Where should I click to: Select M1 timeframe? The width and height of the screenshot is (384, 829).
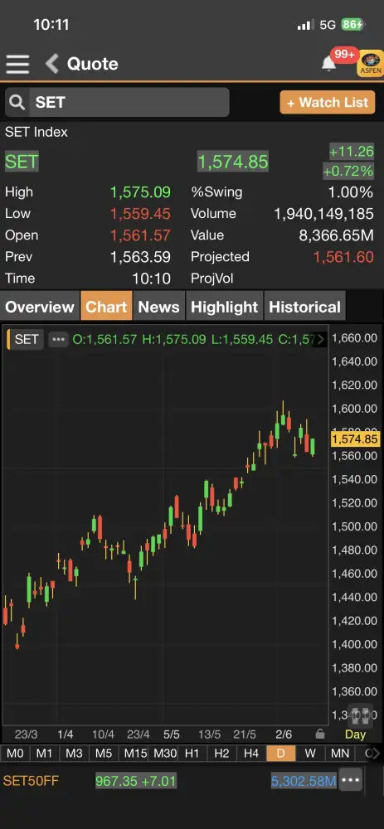click(x=45, y=753)
